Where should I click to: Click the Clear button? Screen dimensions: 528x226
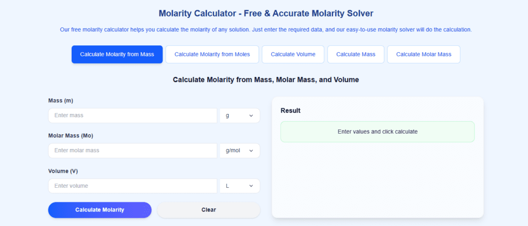[x=209, y=210]
